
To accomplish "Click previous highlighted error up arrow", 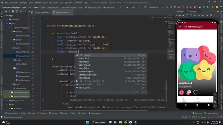I will tap(162, 17).
